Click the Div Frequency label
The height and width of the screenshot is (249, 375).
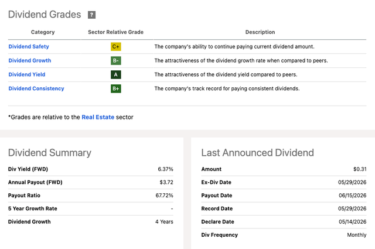pos(220,235)
